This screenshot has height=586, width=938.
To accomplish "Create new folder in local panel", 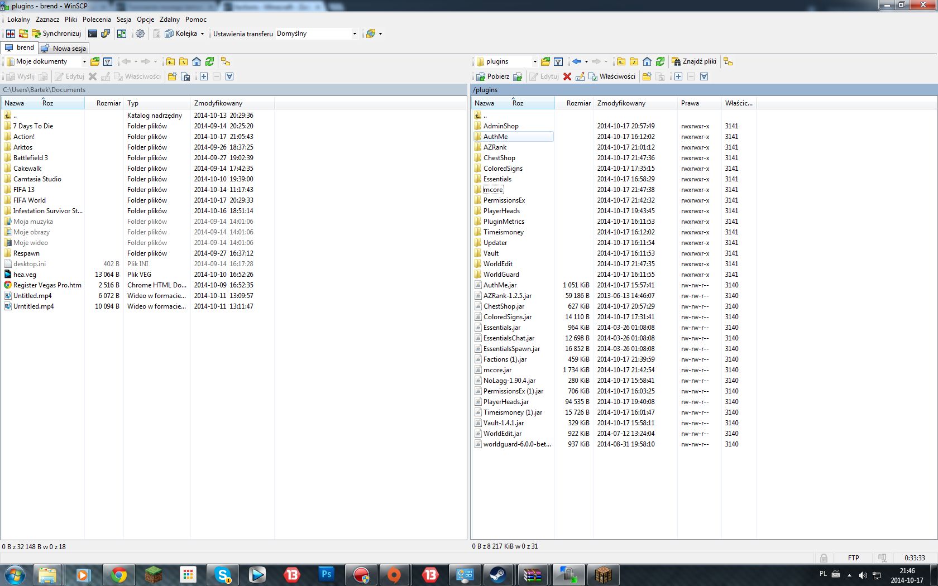I will (172, 76).
